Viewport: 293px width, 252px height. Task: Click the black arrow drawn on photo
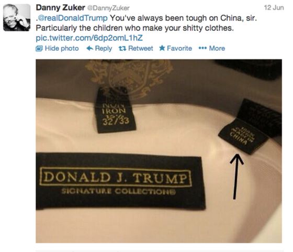236,177
